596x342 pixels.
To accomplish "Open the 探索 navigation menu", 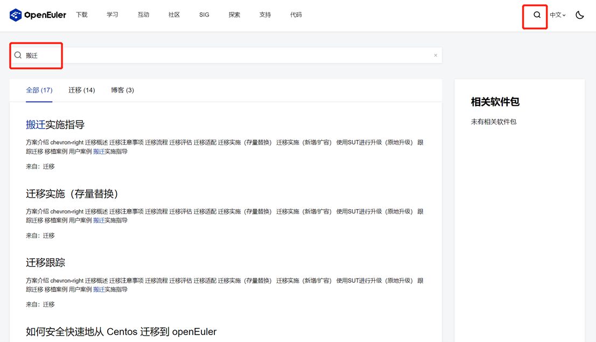I will coord(234,15).
